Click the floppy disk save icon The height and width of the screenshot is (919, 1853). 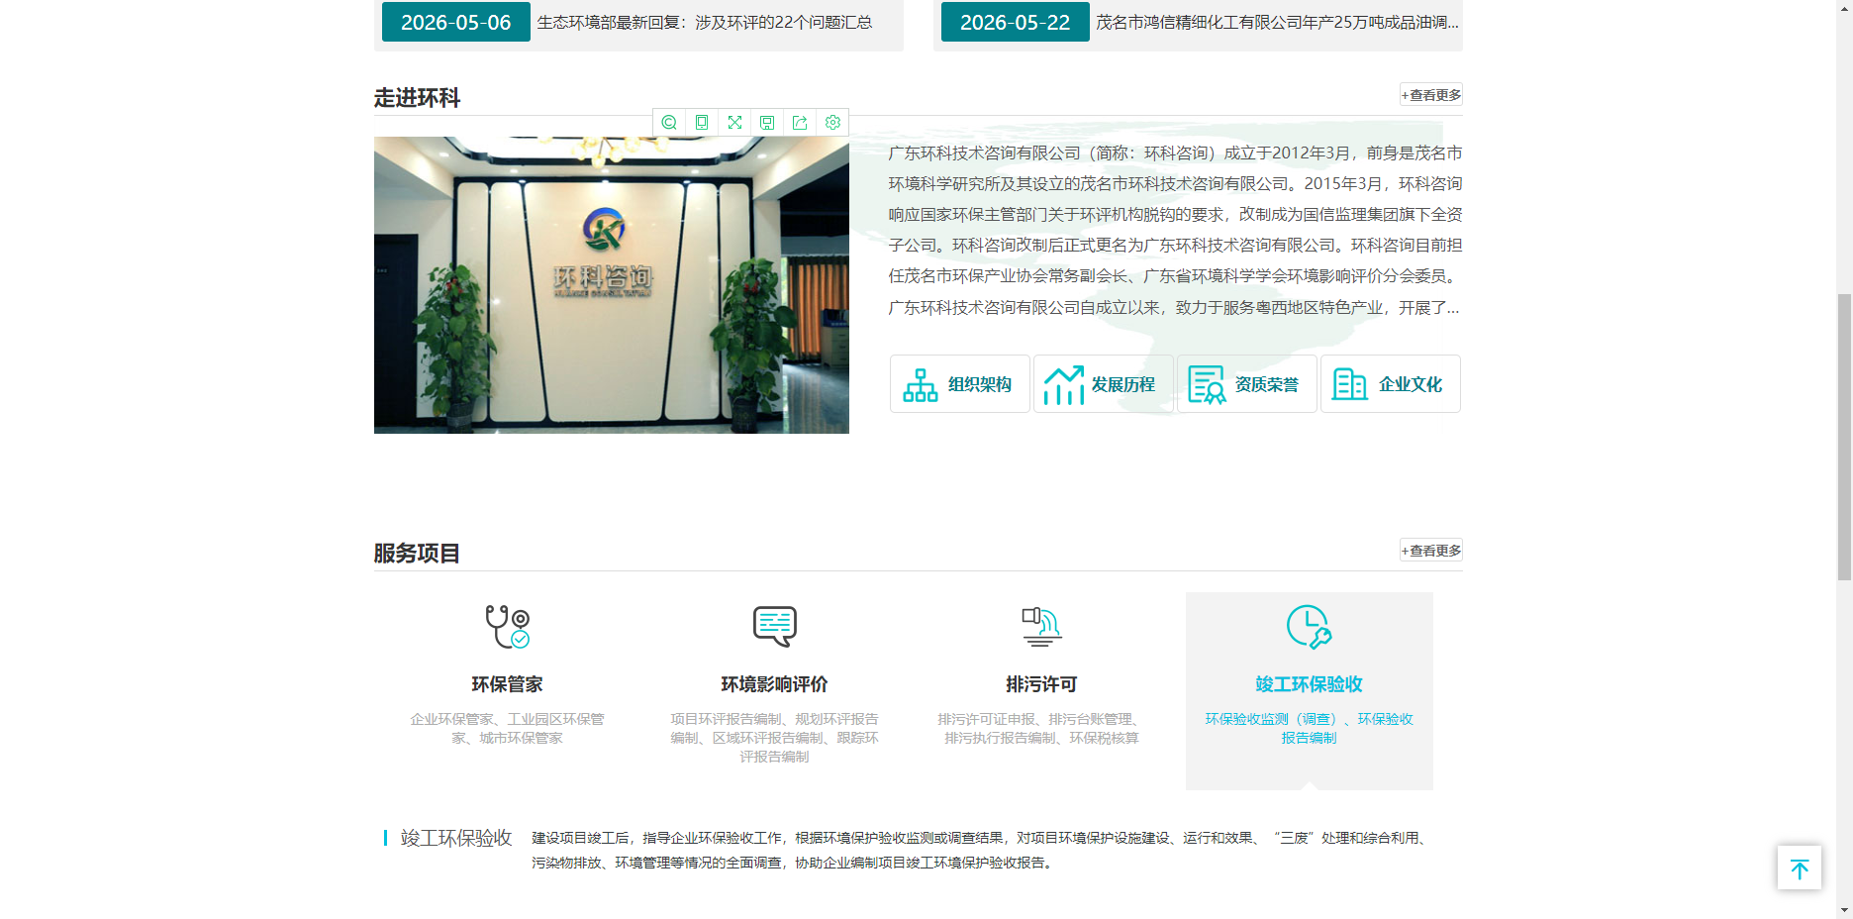tap(767, 123)
